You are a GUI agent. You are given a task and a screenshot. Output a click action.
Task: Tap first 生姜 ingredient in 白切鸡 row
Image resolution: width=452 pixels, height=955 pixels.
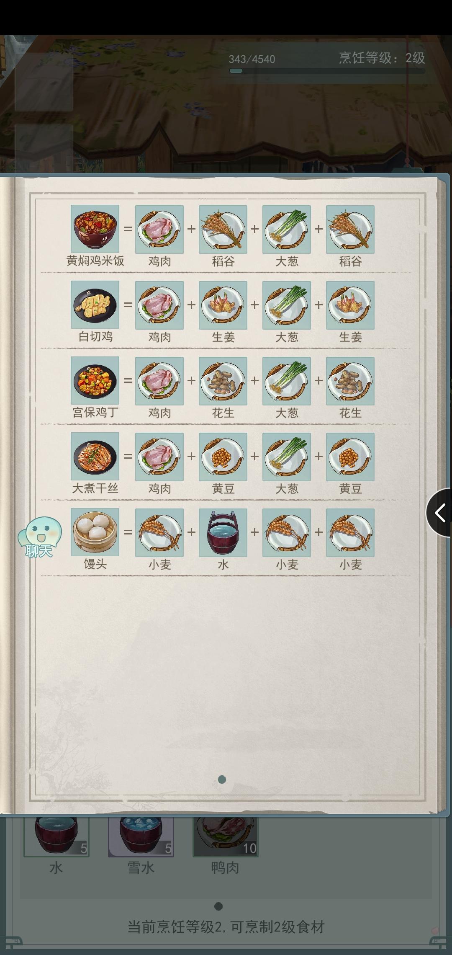(223, 305)
